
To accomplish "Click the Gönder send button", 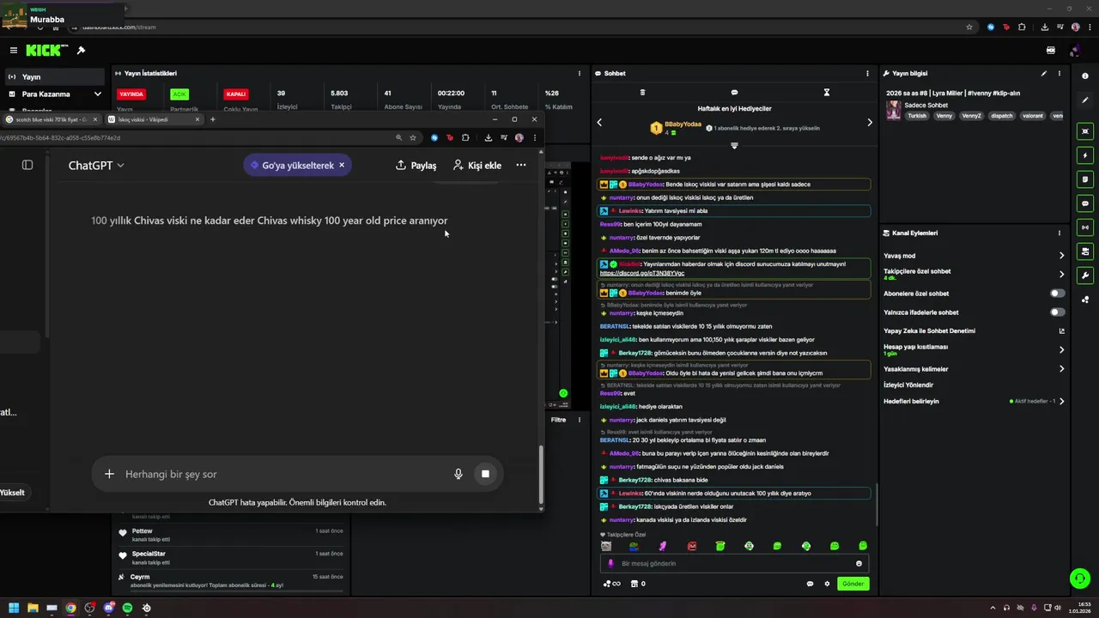I will click(853, 584).
